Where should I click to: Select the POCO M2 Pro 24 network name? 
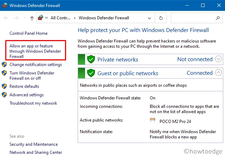[x=175, y=122]
